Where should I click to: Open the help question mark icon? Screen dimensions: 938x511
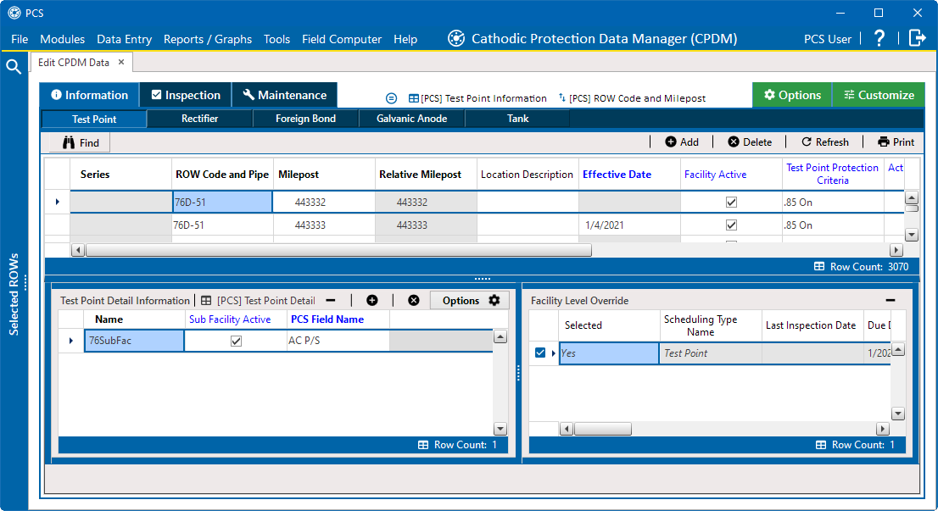point(879,38)
